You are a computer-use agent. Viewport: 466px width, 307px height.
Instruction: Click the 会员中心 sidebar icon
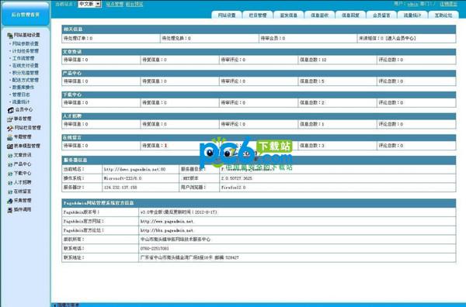coord(10,110)
